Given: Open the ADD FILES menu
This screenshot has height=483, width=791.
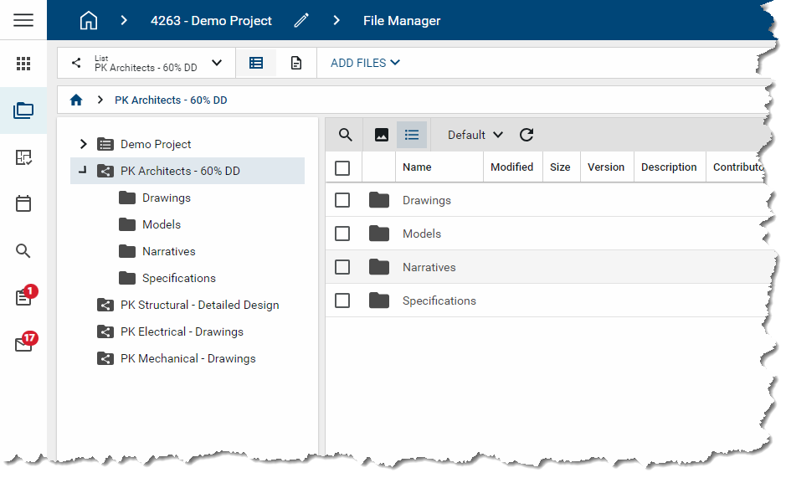Looking at the screenshot, I should [365, 63].
